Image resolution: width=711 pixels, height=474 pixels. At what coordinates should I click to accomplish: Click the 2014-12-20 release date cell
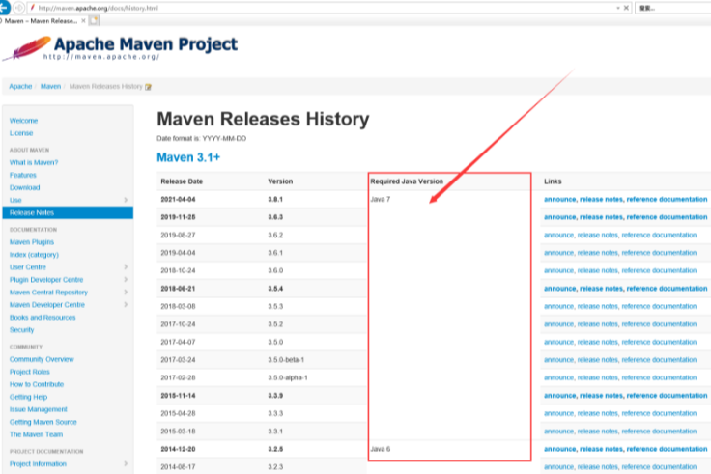point(178,449)
